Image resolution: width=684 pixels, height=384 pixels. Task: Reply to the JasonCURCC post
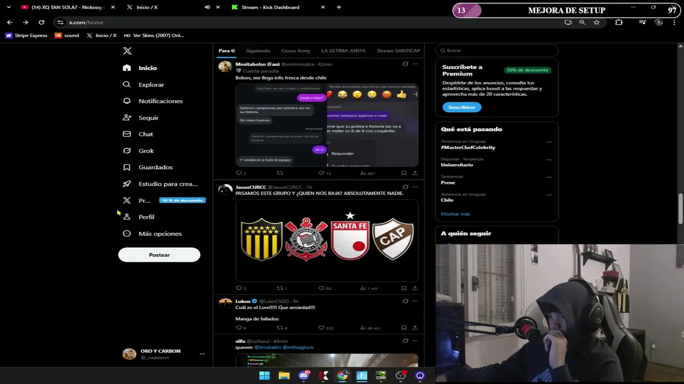(239, 288)
